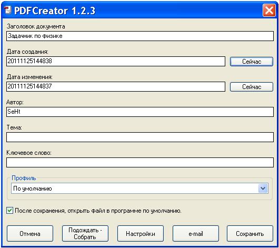Click Сейчас button beside Дата изменения
279x248 pixels.
[x=252, y=87]
